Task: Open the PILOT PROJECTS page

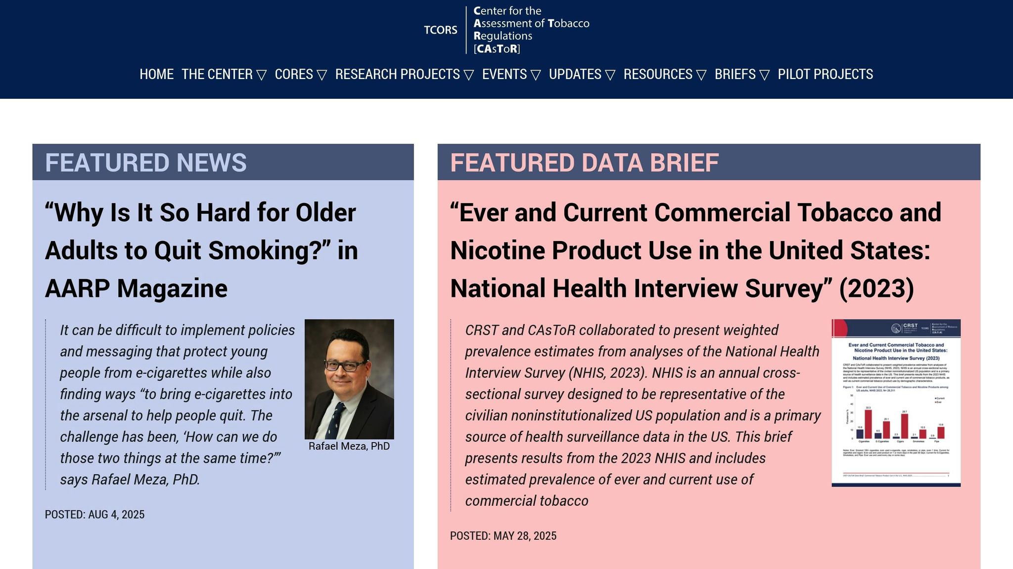Action: point(825,74)
